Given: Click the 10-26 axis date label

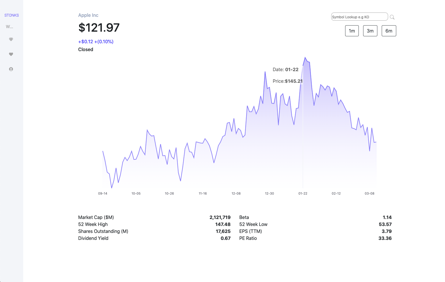Looking at the screenshot, I should [170, 193].
